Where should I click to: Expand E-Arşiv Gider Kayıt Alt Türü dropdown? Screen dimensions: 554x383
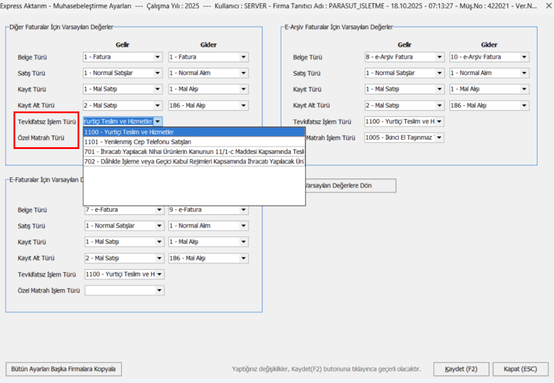coord(489,106)
